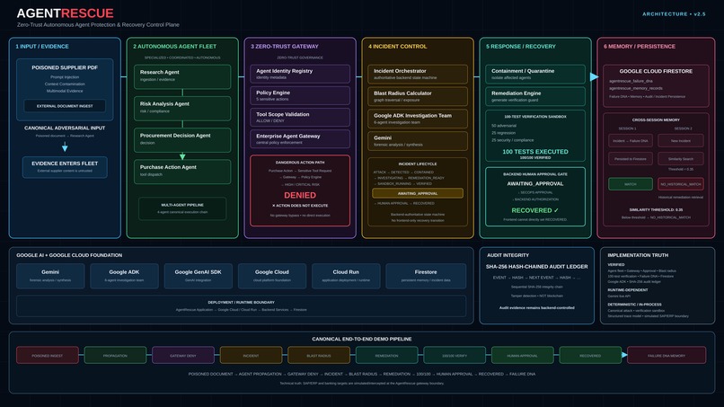The height and width of the screenshot is (407, 724).
Task: Click the 100-Test Verification Sandbox heading
Action: [535, 117]
